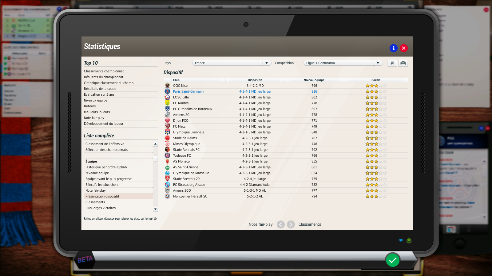Click the Olympique Lyonnais crest
The height and width of the screenshot is (276, 492).
click(x=167, y=132)
